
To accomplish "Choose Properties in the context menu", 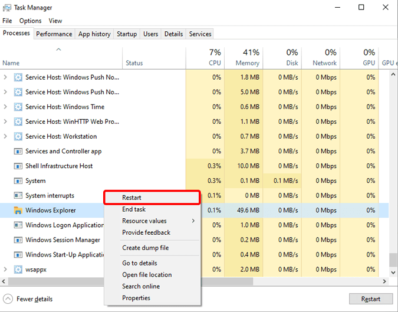I will (x=152, y=298).
